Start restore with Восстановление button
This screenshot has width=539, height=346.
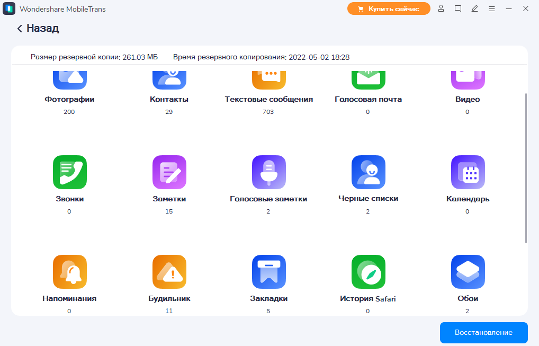[x=483, y=333]
